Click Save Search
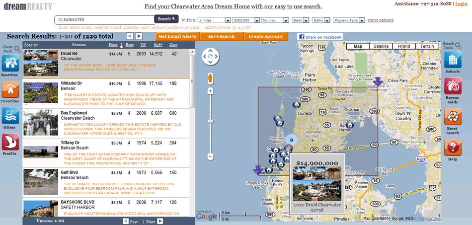472x225 pixels. (x=221, y=36)
